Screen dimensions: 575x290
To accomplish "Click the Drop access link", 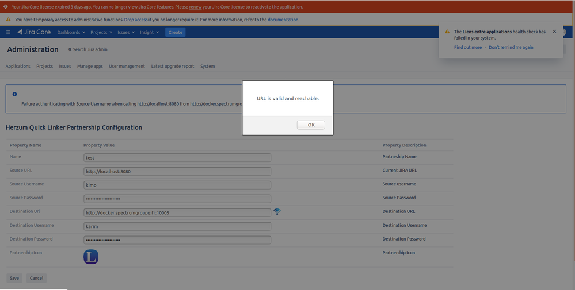I will point(136,20).
